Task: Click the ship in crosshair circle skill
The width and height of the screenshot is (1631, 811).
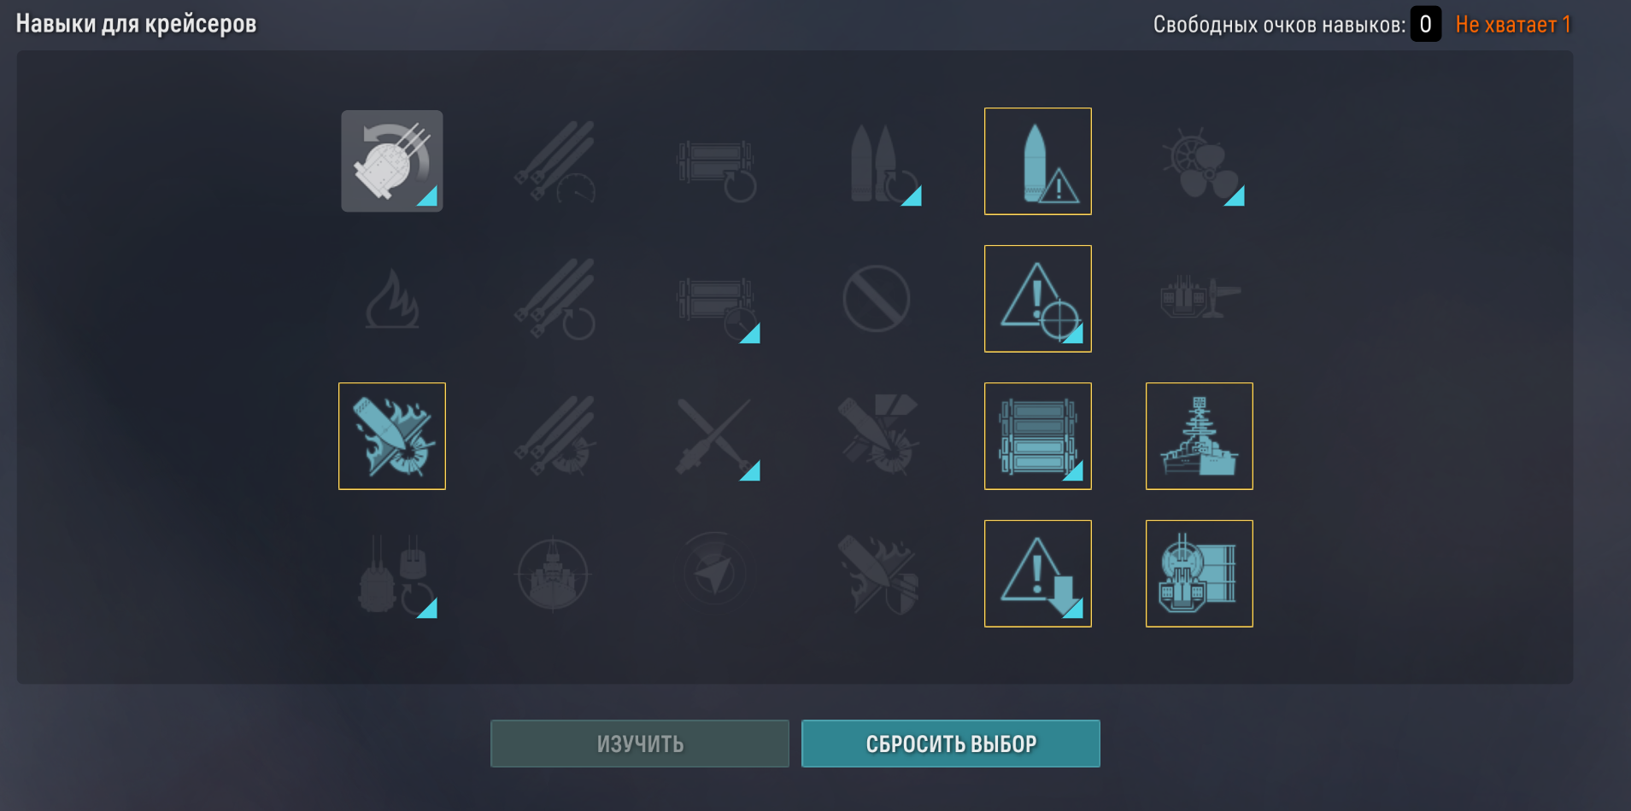Action: click(x=554, y=574)
